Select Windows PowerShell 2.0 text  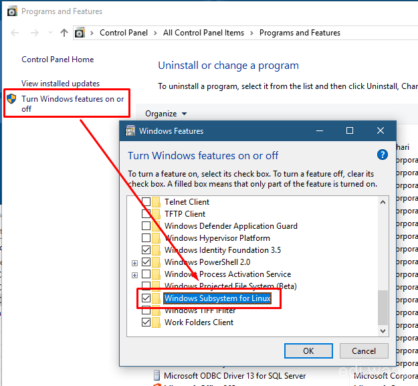[207, 262]
